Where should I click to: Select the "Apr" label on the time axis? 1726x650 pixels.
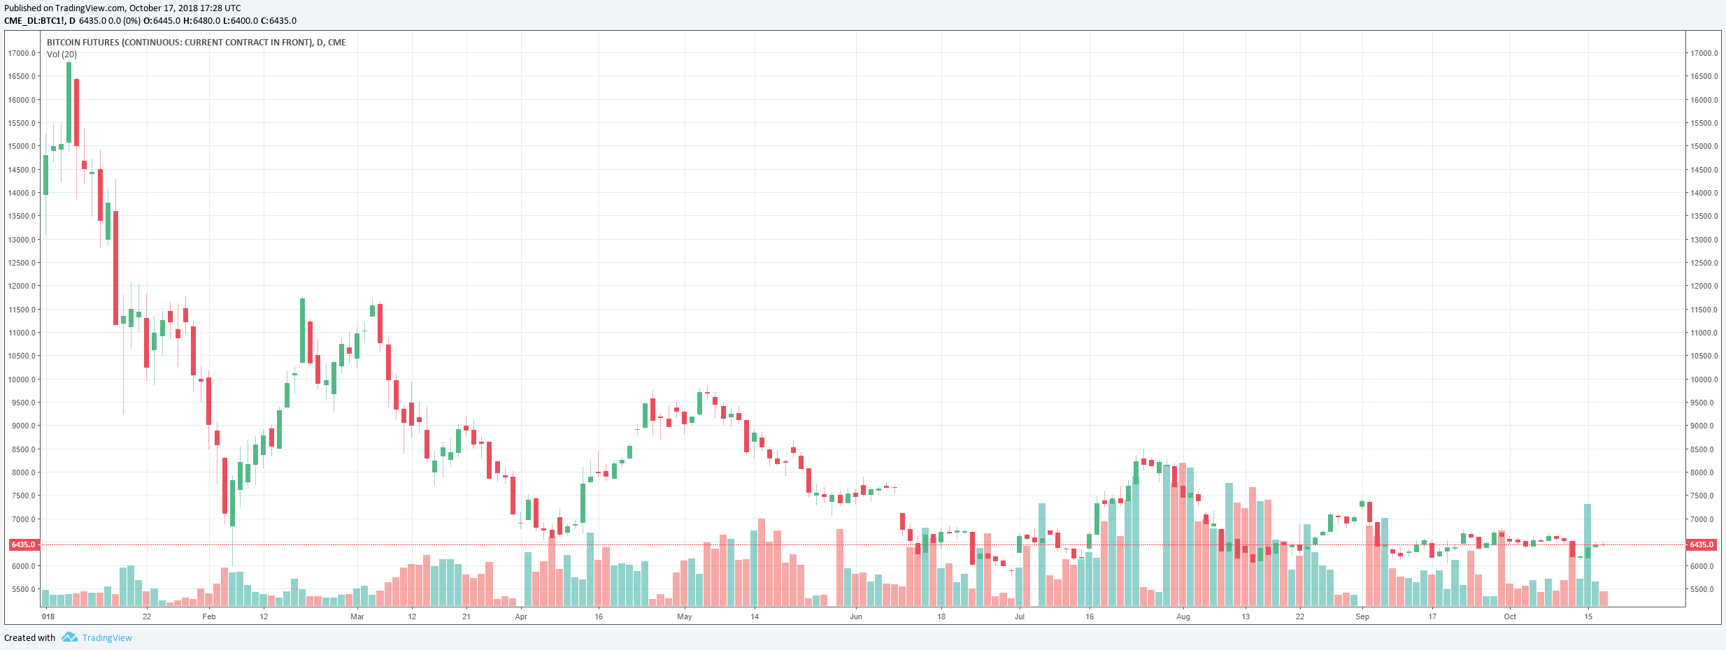[x=521, y=616]
